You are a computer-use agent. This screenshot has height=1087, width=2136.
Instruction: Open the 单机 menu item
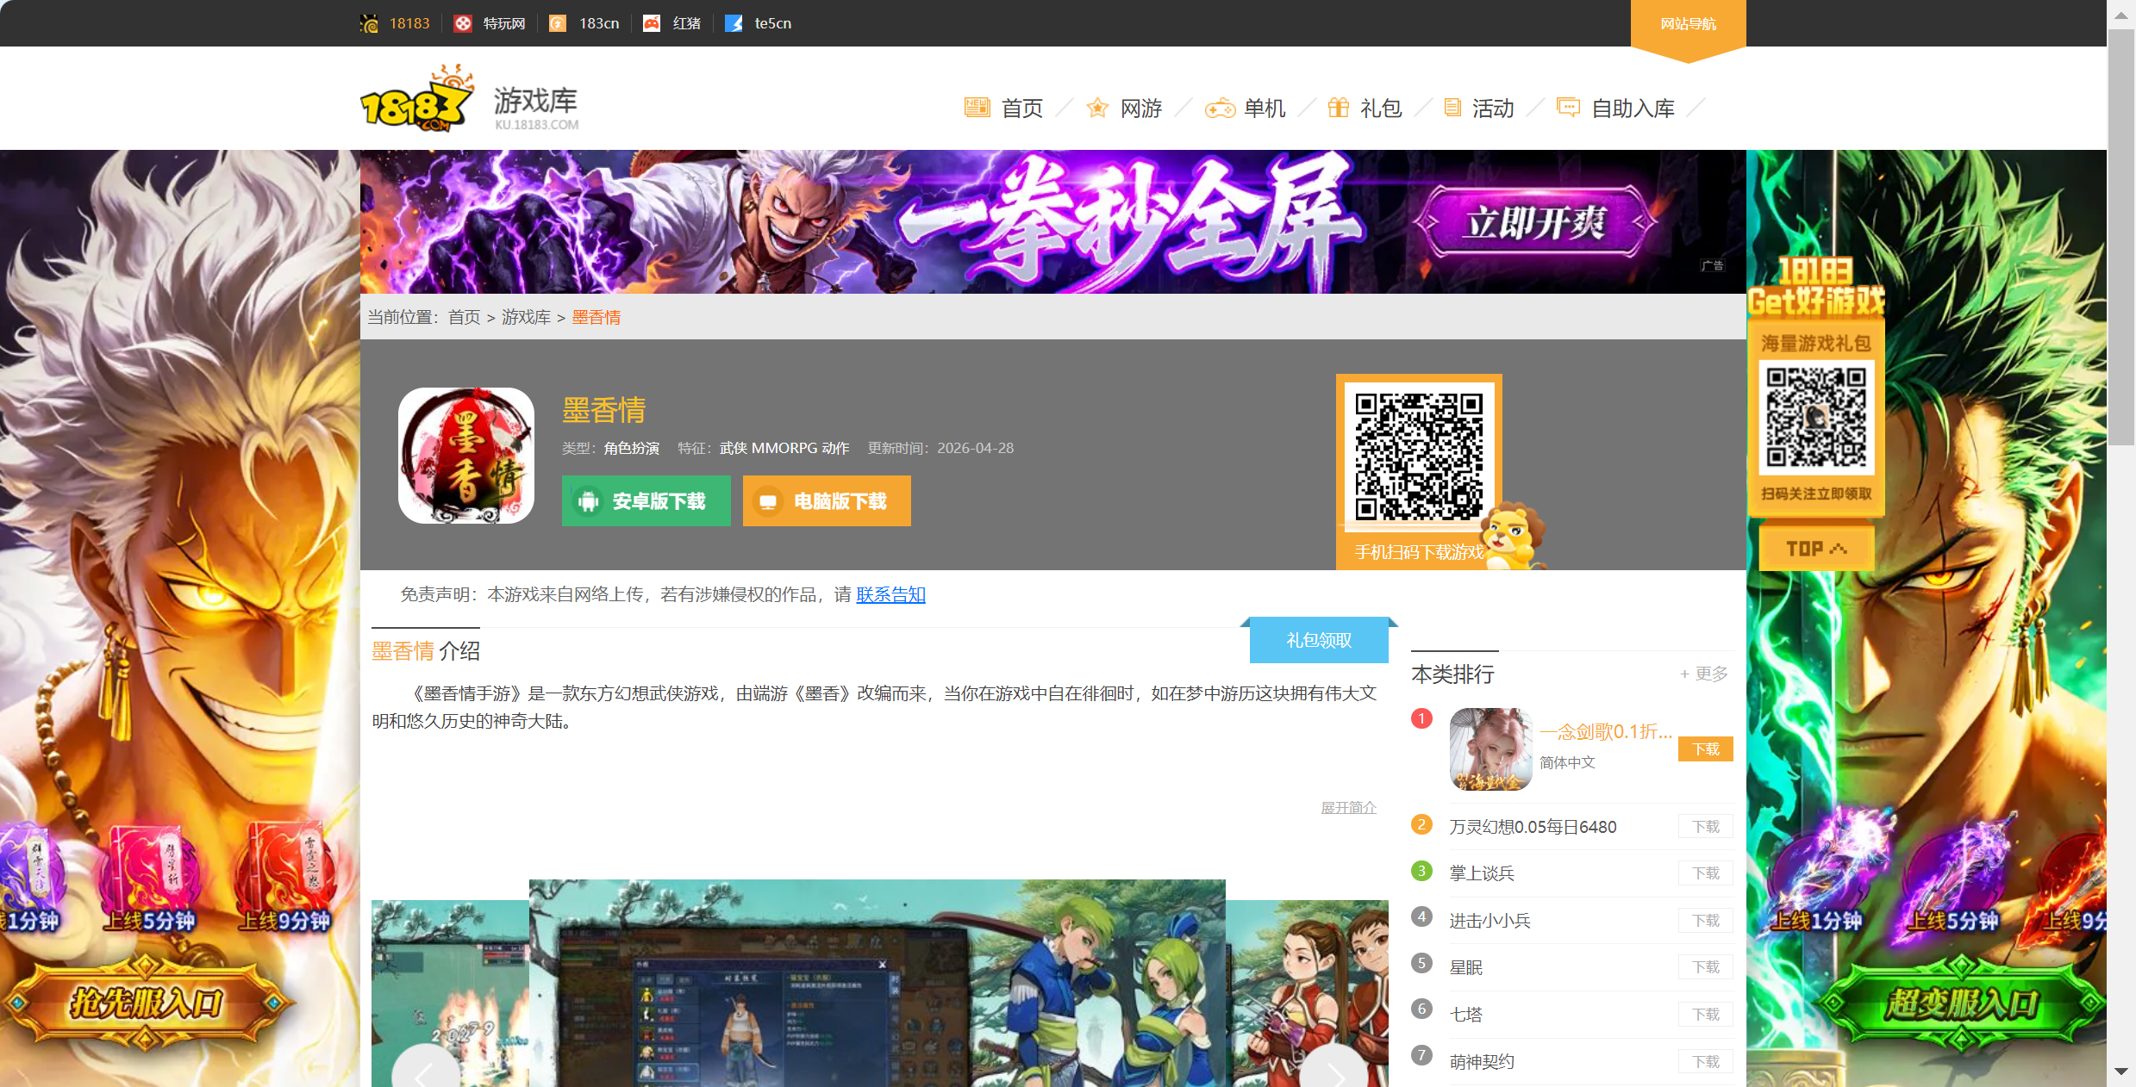pos(1265,109)
